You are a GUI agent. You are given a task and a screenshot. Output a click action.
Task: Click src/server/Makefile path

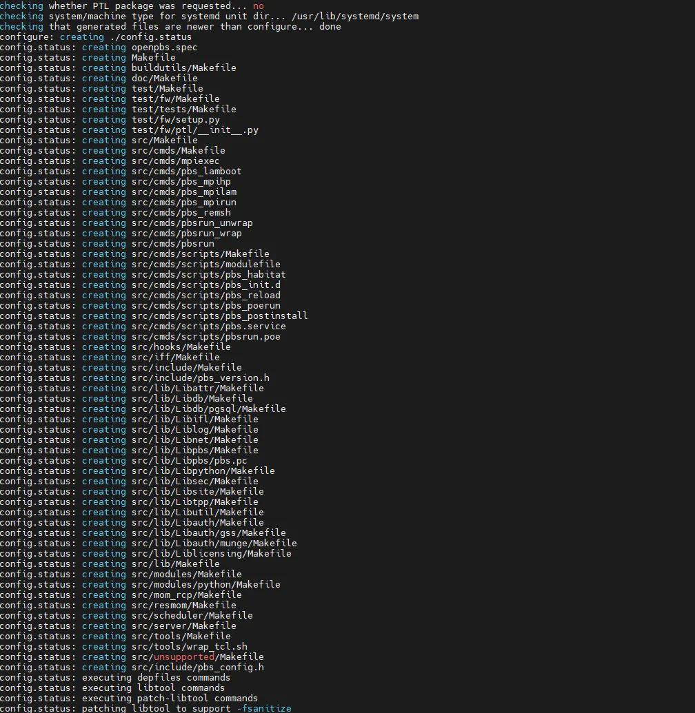pos(184,626)
